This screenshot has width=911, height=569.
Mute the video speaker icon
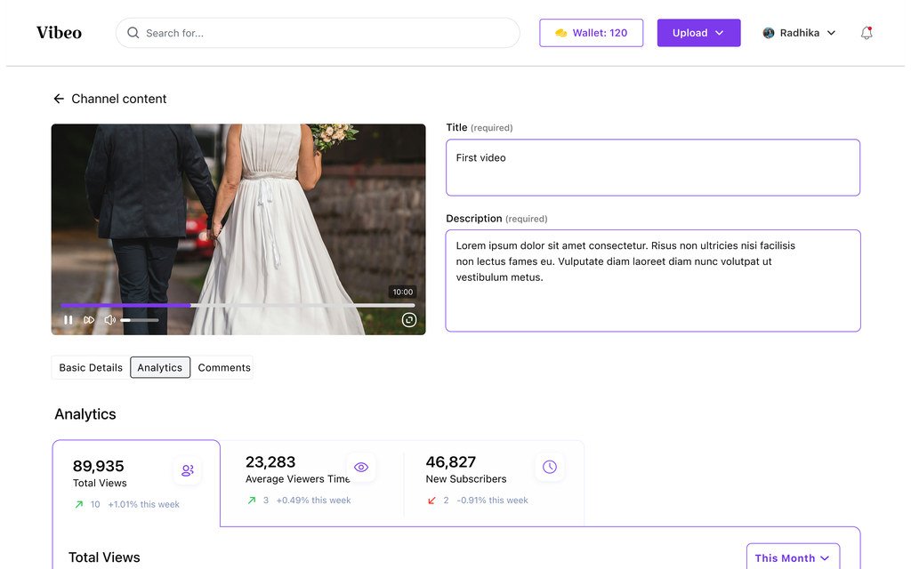pos(109,320)
